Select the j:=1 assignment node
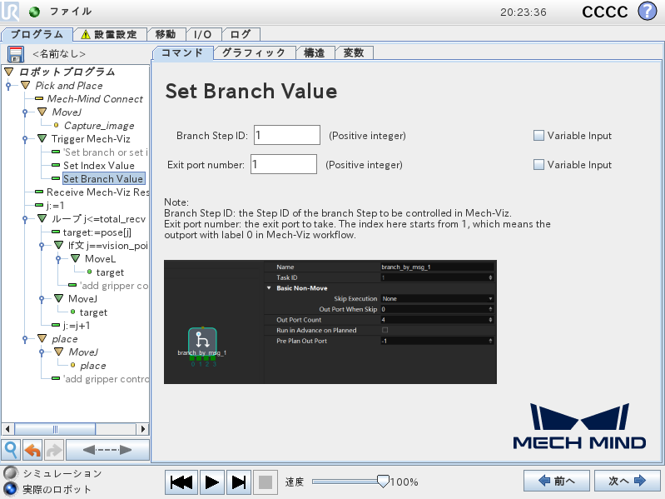 [x=55, y=206]
